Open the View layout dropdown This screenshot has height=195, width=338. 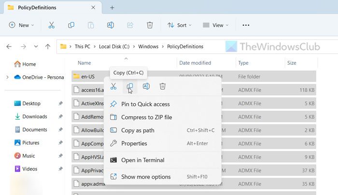coord(215,25)
